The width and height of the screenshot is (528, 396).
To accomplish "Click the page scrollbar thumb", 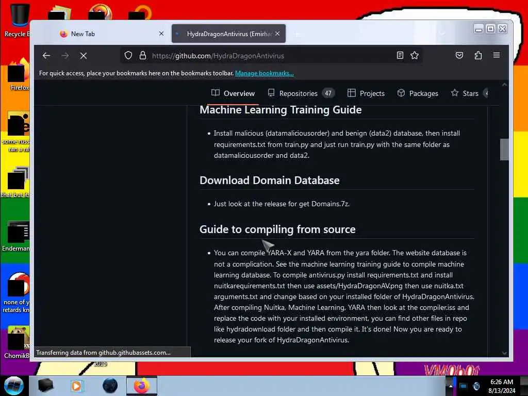I will pos(504,150).
